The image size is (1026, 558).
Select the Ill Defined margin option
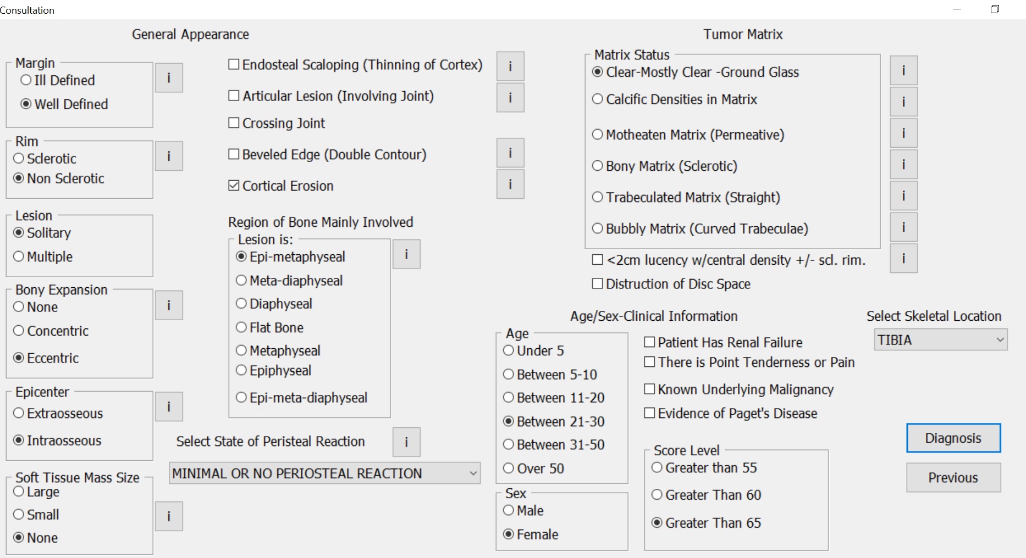point(26,80)
